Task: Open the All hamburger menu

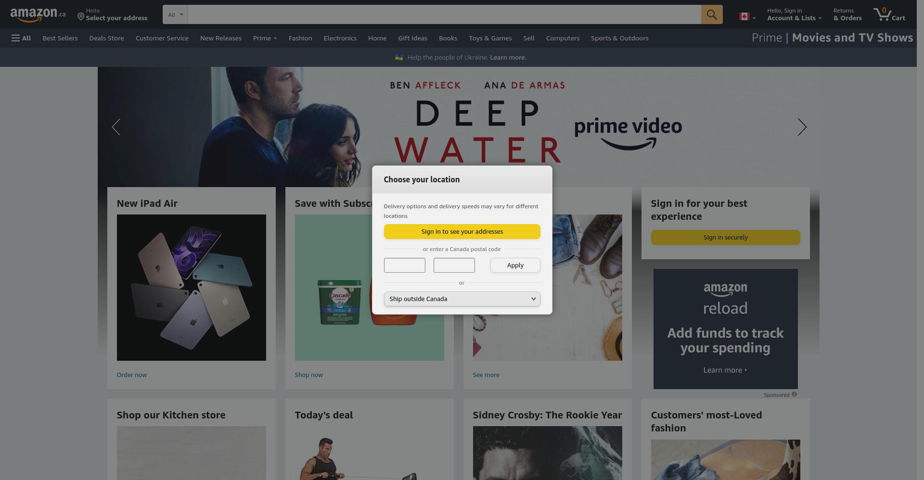Action: (x=21, y=38)
